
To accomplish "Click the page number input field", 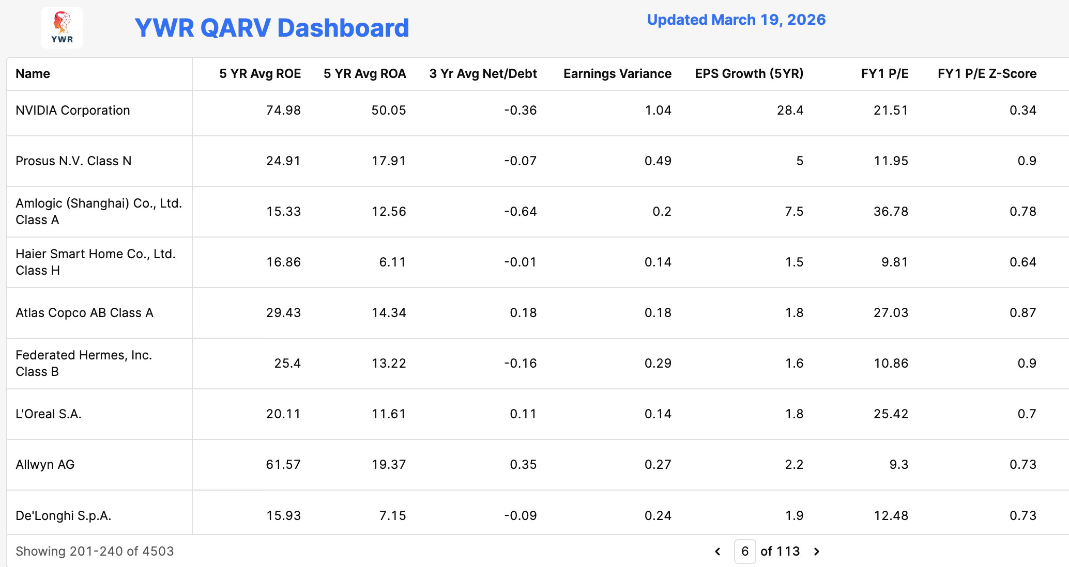I will click(744, 552).
